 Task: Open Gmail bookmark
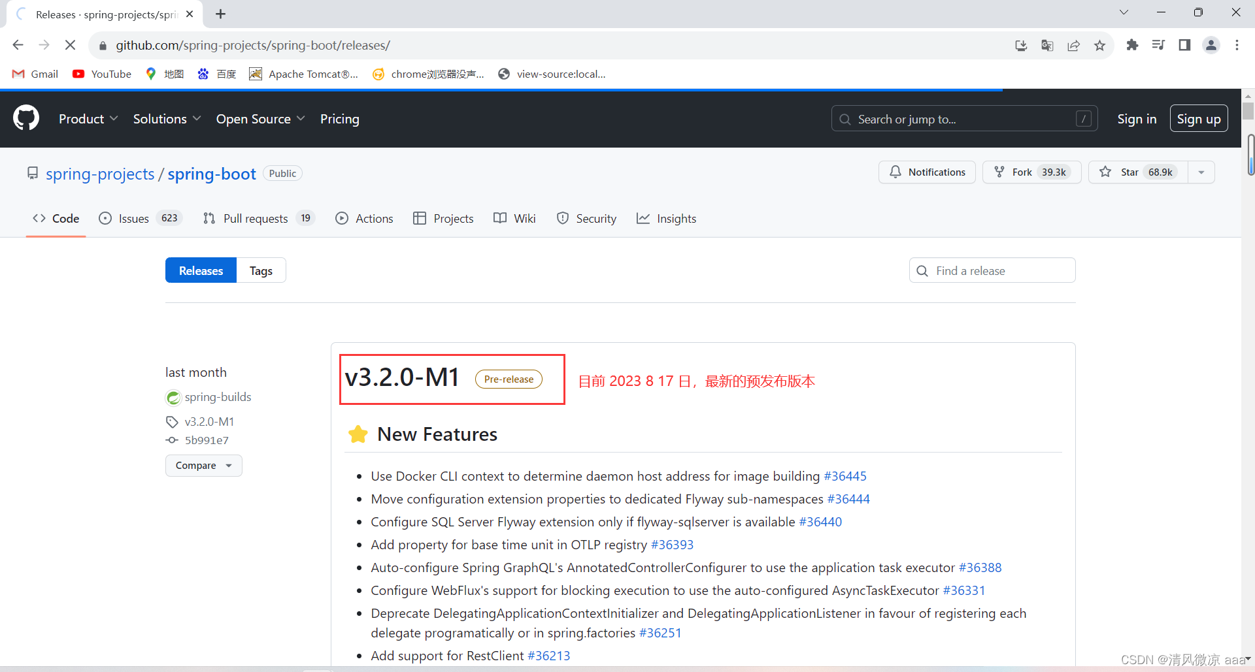point(35,74)
